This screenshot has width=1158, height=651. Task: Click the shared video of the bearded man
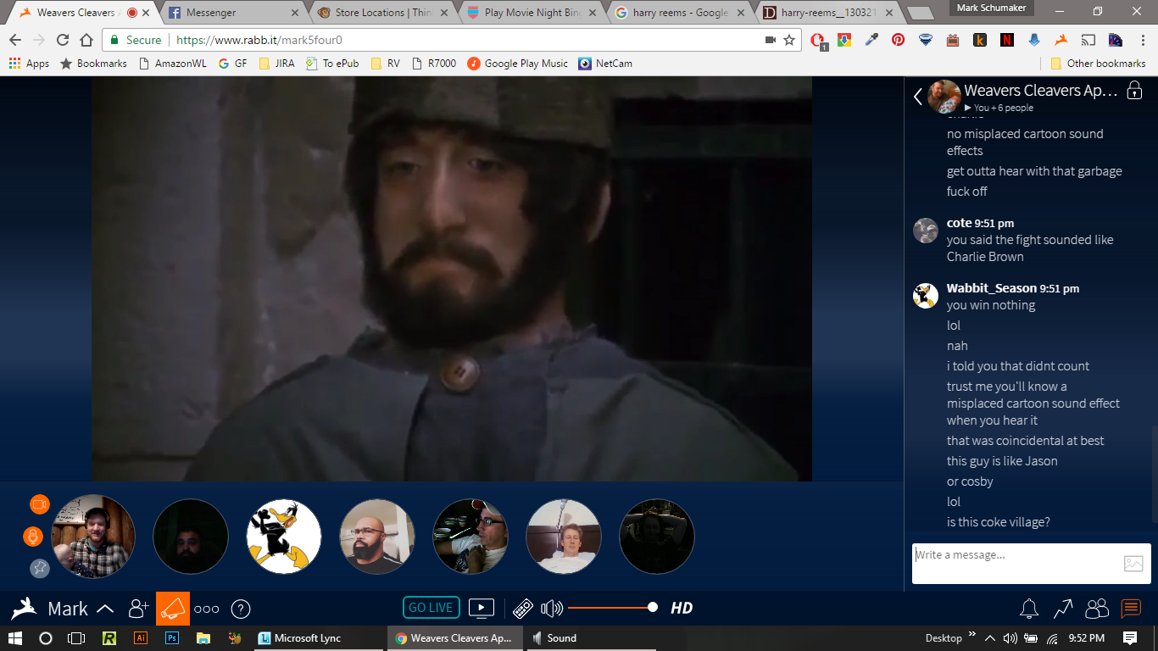tap(452, 279)
